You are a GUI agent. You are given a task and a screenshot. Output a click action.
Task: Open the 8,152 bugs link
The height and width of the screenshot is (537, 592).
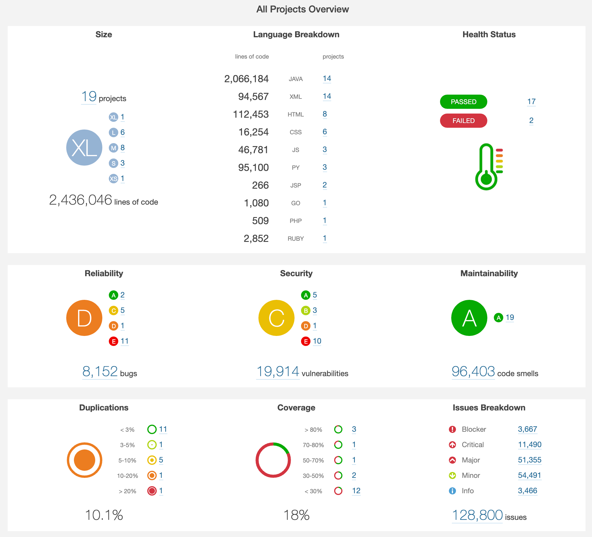point(100,372)
